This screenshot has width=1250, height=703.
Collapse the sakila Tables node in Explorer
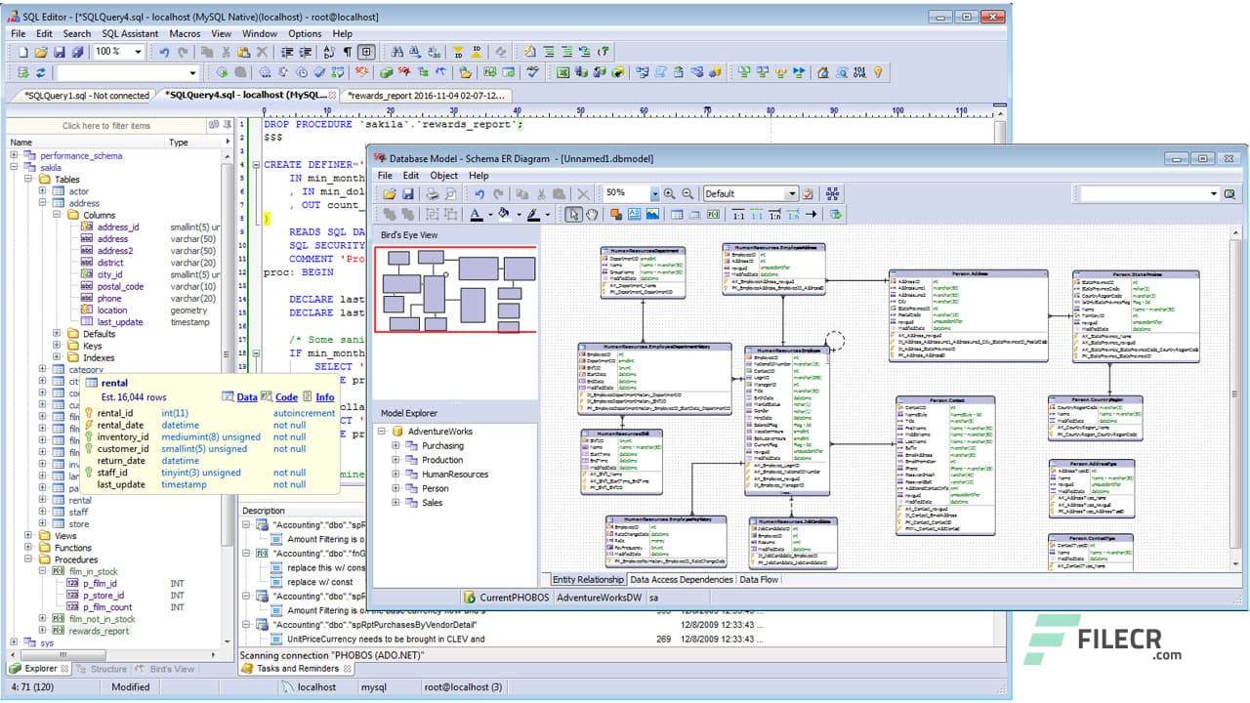tap(29, 179)
